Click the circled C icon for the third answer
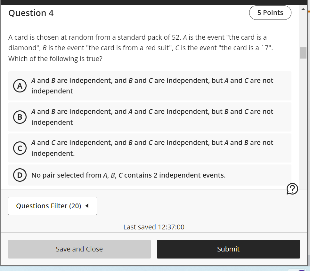 (x=20, y=148)
